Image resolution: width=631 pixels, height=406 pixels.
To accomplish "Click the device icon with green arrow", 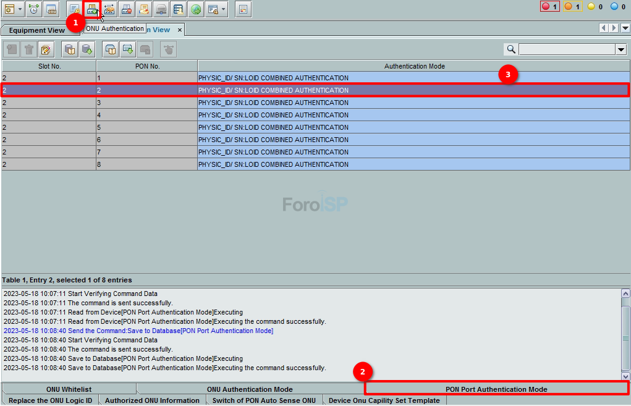I will (x=128, y=49).
